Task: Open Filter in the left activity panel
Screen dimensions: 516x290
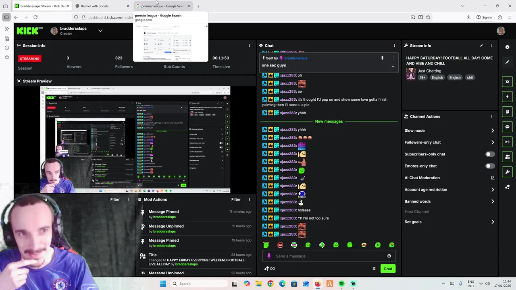Action: pos(115,199)
